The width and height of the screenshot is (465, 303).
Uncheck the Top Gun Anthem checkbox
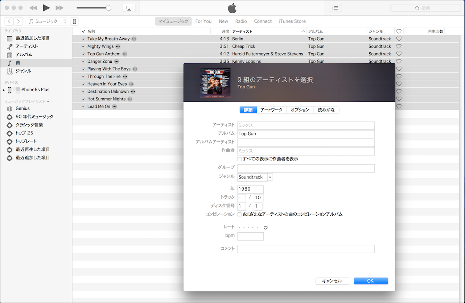[83, 54]
